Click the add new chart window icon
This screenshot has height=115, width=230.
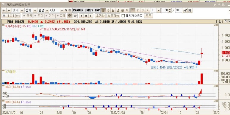point(185,10)
